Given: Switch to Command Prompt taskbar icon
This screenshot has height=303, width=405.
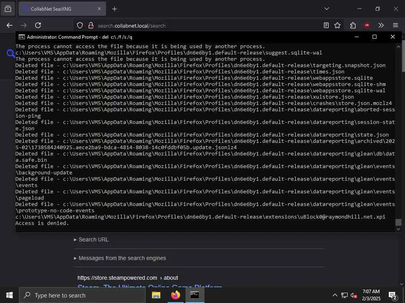Looking at the screenshot, I should pyautogui.click(x=195, y=295).
